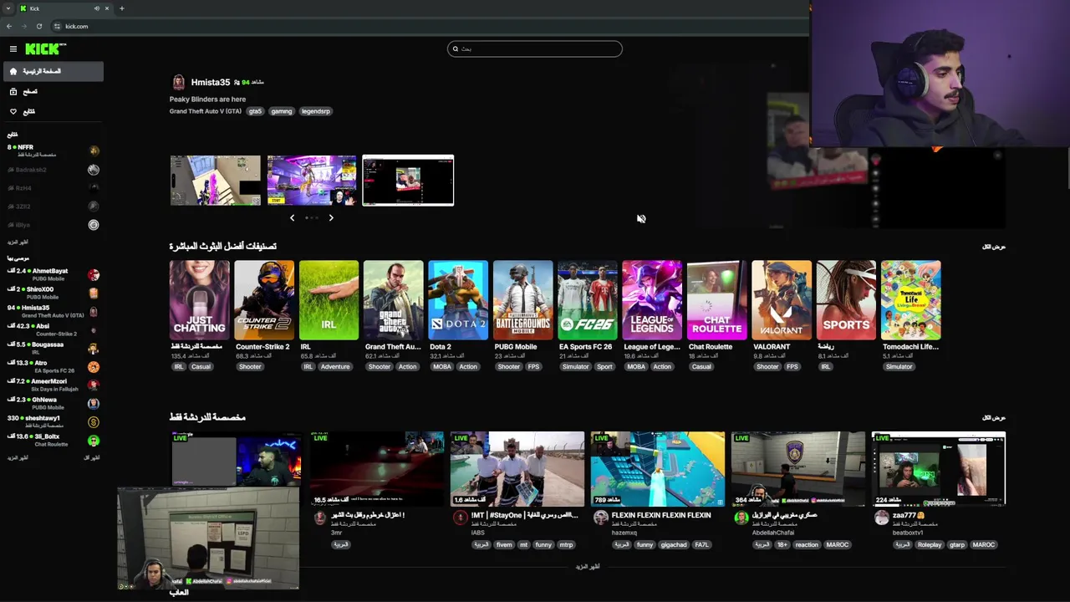1070x602 pixels.
Task: Select the third highlighted carousel thumbnail
Action: [x=408, y=180]
